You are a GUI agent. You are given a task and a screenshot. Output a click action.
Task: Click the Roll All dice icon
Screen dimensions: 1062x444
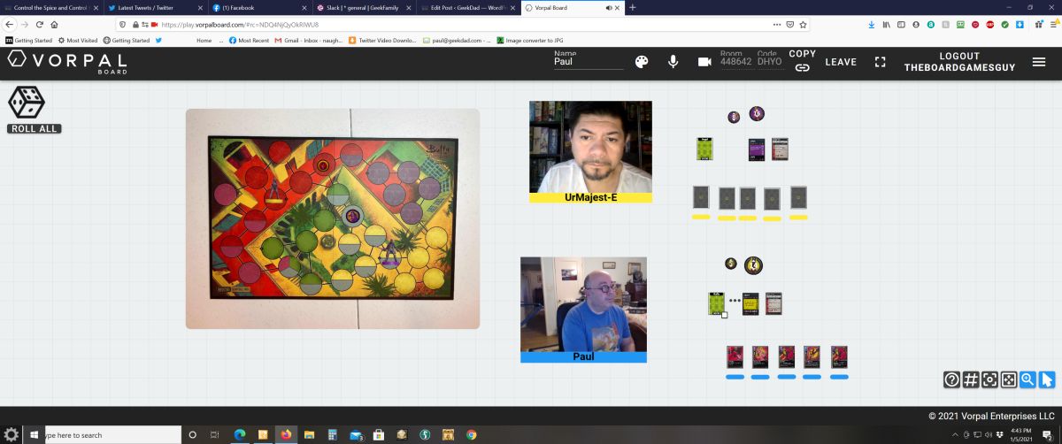tap(27, 103)
